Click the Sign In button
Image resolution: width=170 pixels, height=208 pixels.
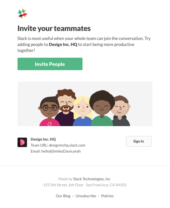(x=139, y=141)
